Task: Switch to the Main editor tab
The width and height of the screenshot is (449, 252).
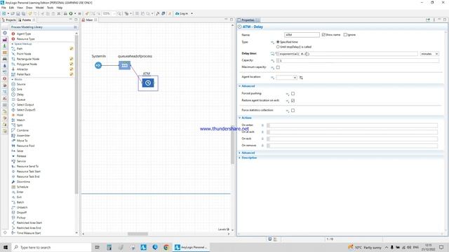Action: coord(89,20)
